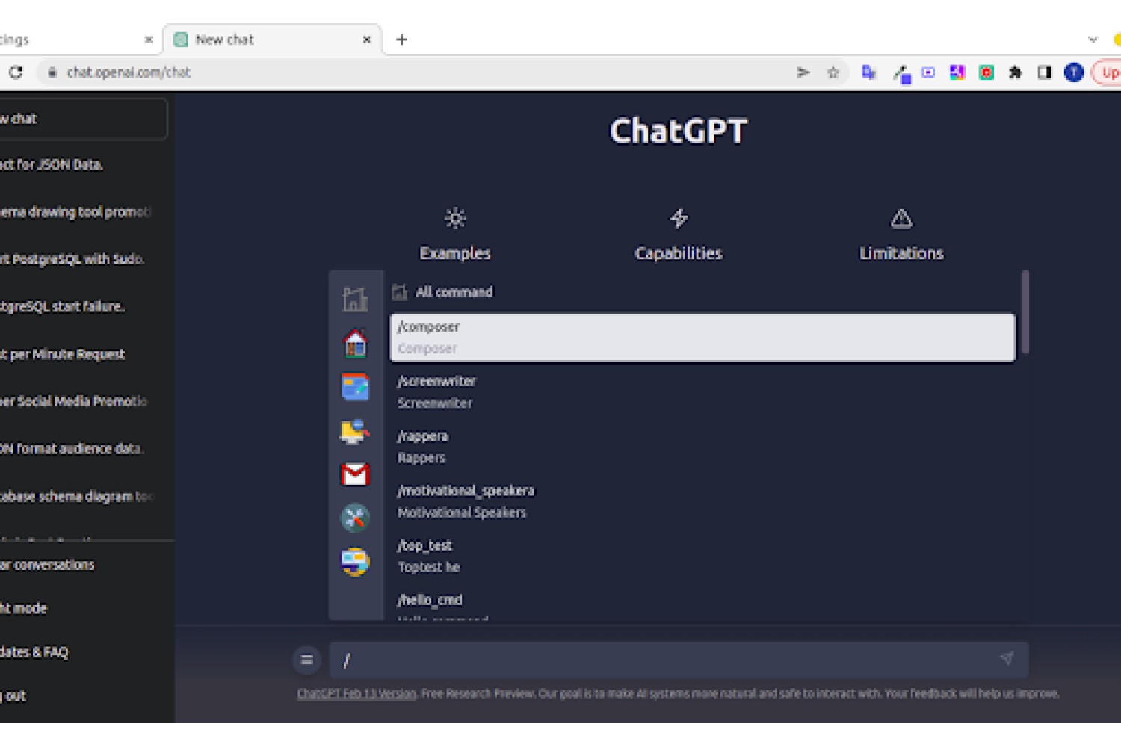Choose the /motivational_speakera command
The width and height of the screenshot is (1121, 747).
(702, 501)
